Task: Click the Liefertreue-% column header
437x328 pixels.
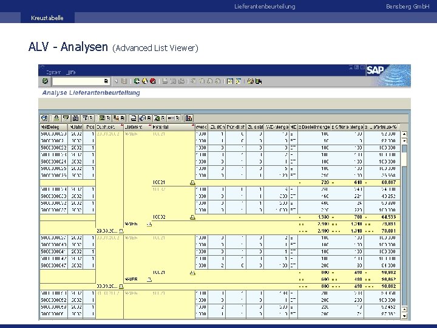Action: tap(381, 127)
